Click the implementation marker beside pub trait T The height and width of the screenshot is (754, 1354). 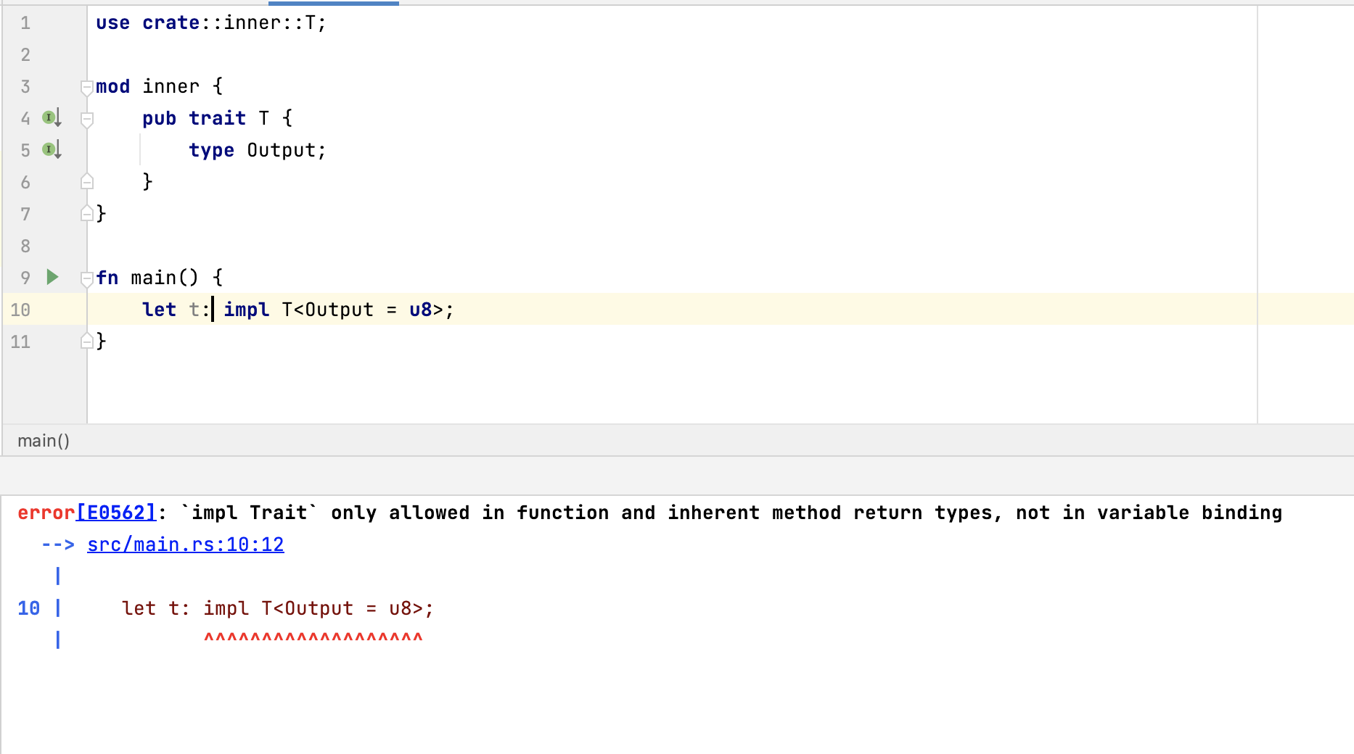pos(49,118)
